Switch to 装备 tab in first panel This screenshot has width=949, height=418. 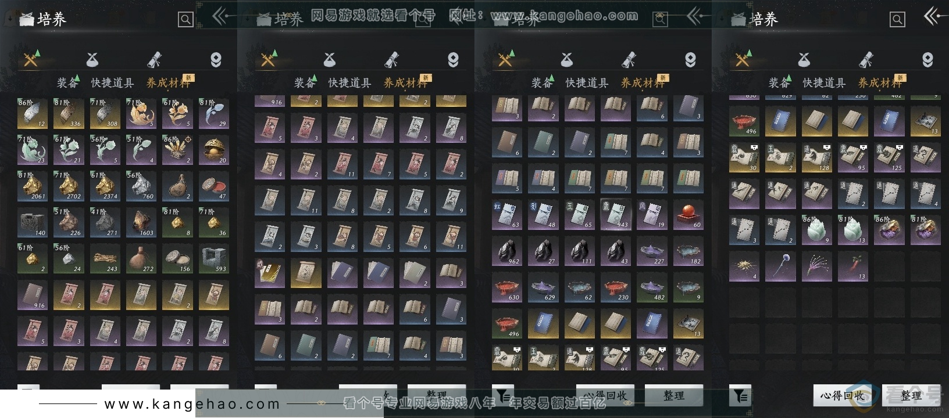click(67, 83)
